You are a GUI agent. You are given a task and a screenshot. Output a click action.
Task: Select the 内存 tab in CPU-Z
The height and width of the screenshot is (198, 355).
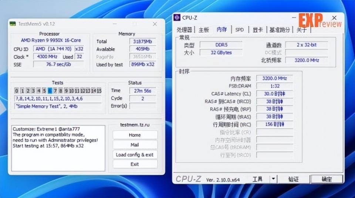point(222,29)
